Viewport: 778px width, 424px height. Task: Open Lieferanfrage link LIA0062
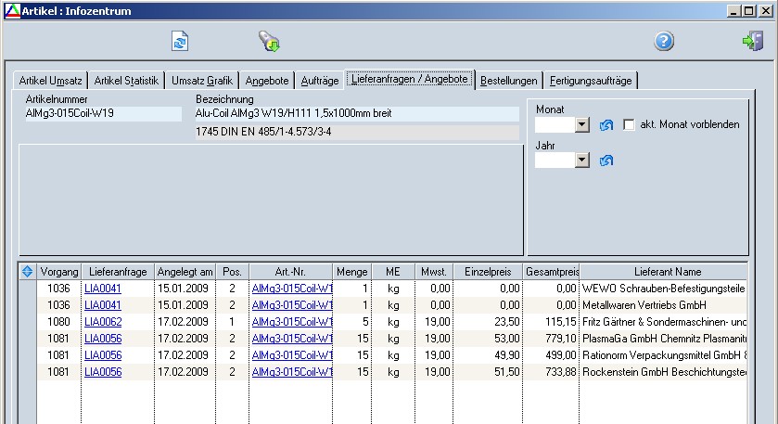coord(102,322)
